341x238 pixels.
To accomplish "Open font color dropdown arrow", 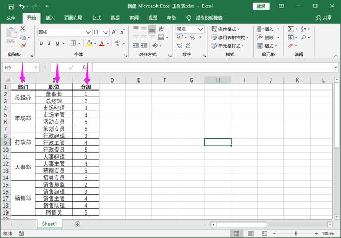I will 108,44.
